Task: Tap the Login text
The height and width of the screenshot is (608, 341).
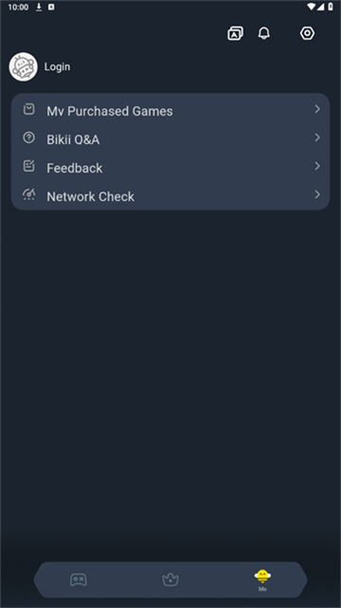Action: [57, 66]
